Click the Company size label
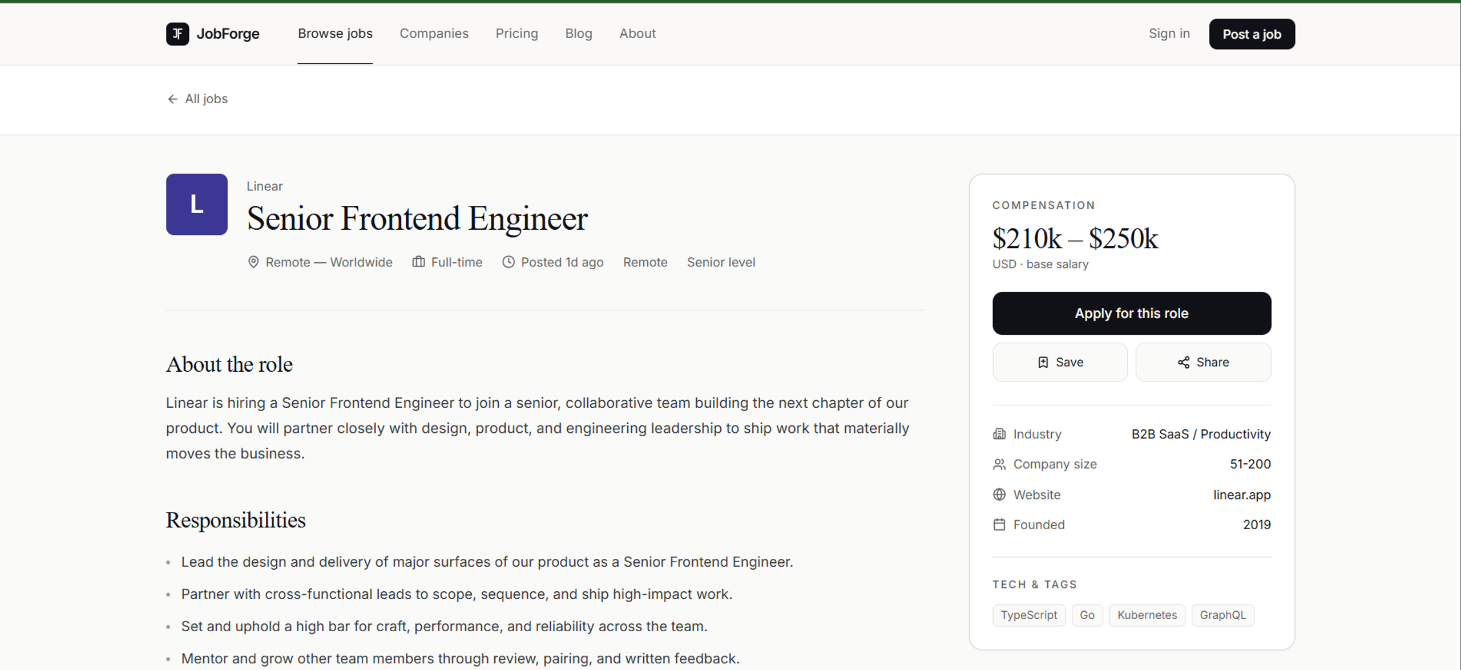This screenshot has width=1461, height=670. [1055, 464]
